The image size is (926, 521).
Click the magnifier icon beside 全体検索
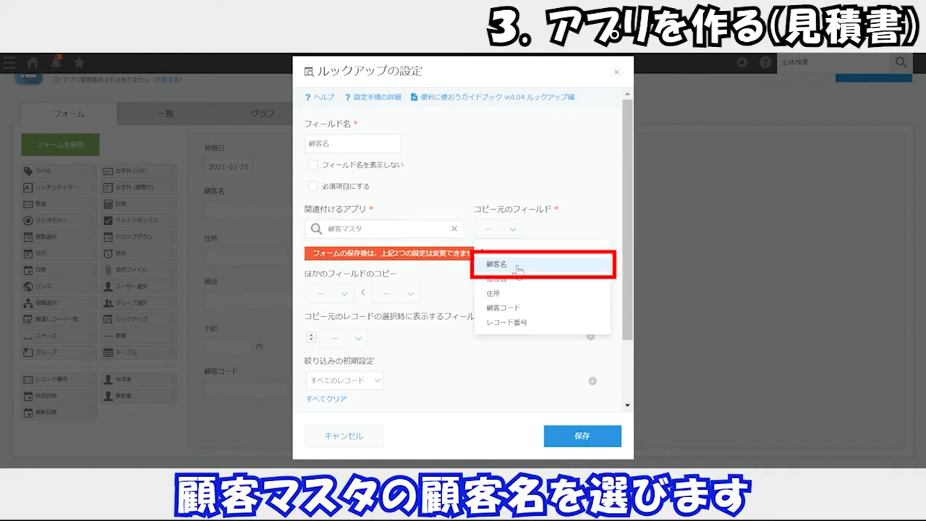coord(901,62)
